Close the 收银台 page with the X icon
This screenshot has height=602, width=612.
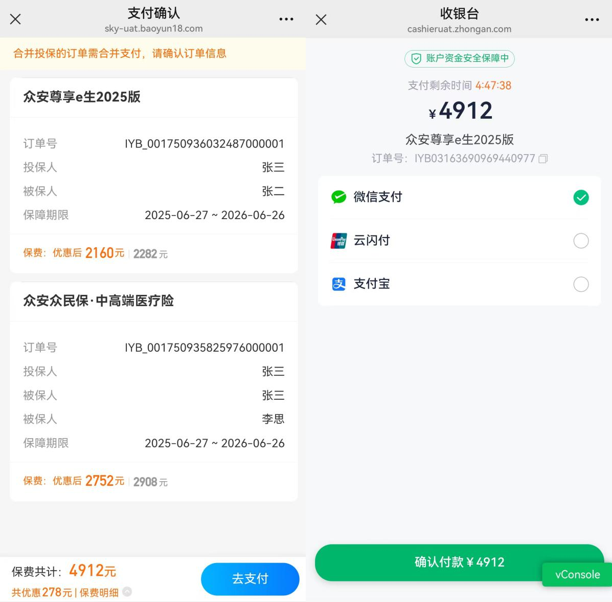pyautogui.click(x=321, y=19)
